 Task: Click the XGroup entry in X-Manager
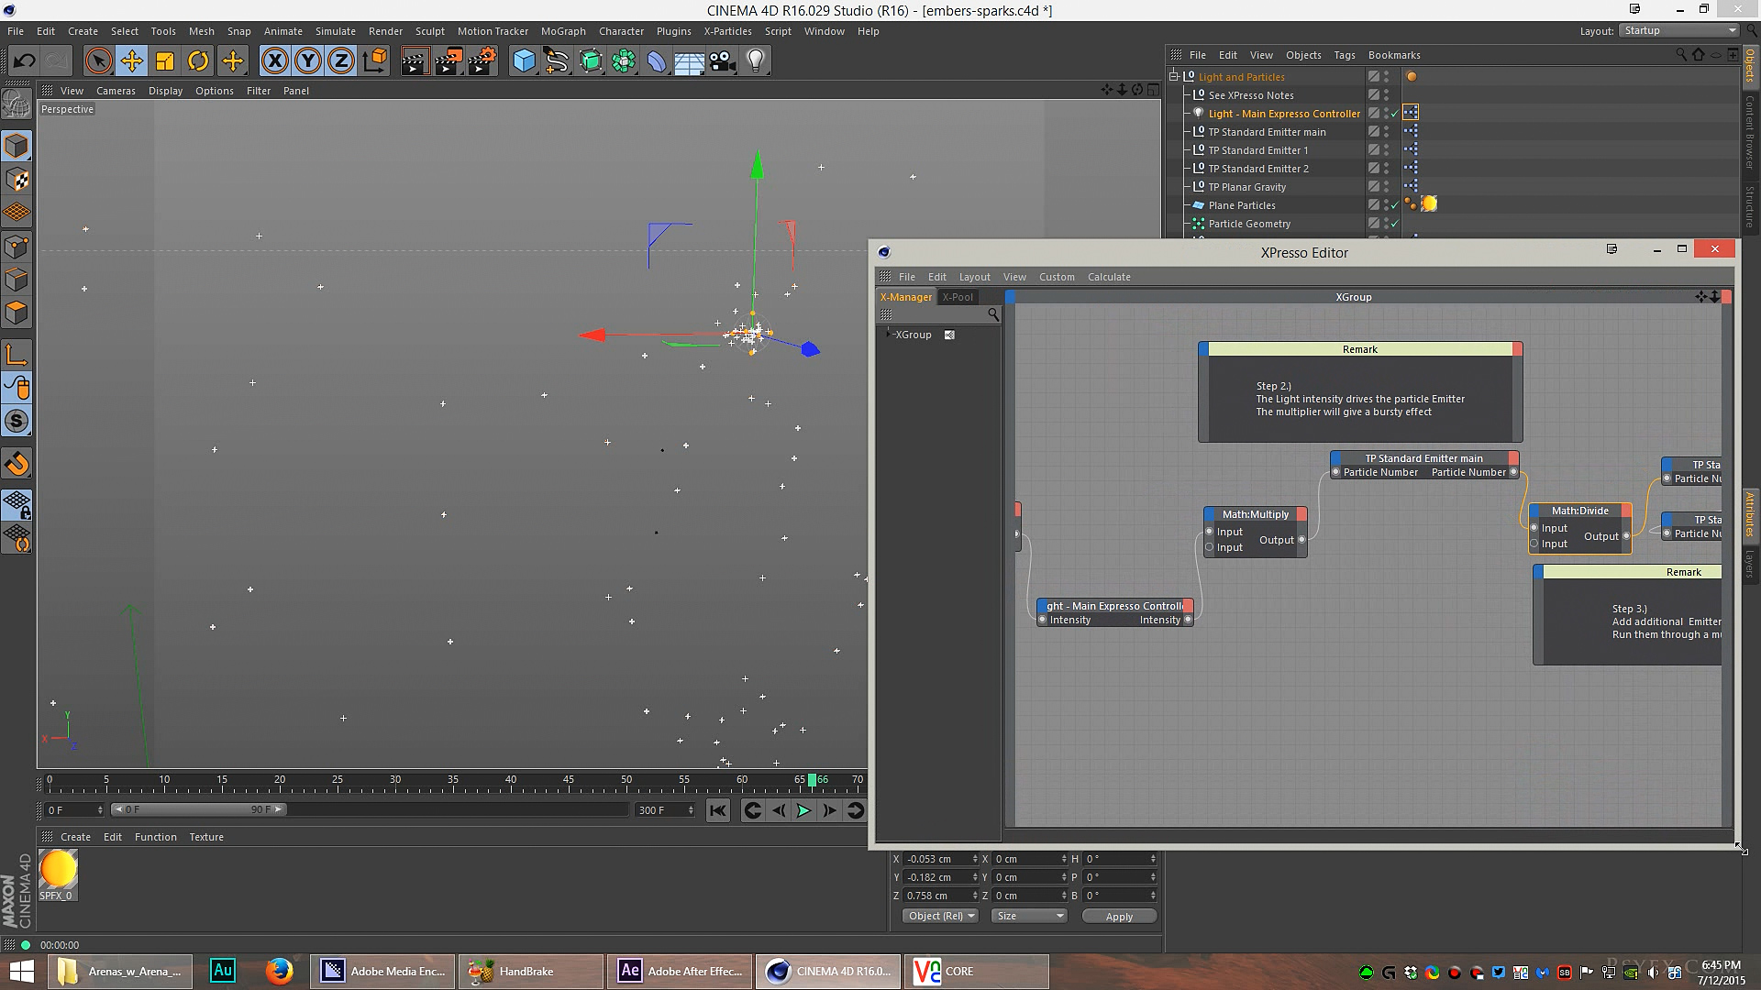point(913,335)
